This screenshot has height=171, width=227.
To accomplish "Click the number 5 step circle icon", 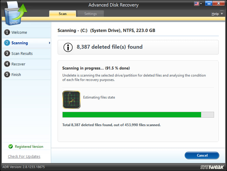I will pos(7,75).
